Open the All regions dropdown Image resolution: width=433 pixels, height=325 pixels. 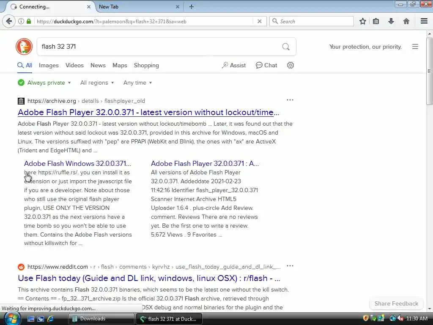coord(97,83)
